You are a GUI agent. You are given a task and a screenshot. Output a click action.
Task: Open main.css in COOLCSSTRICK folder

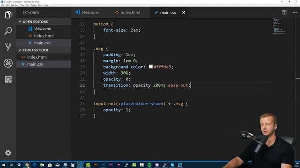pos(44,64)
